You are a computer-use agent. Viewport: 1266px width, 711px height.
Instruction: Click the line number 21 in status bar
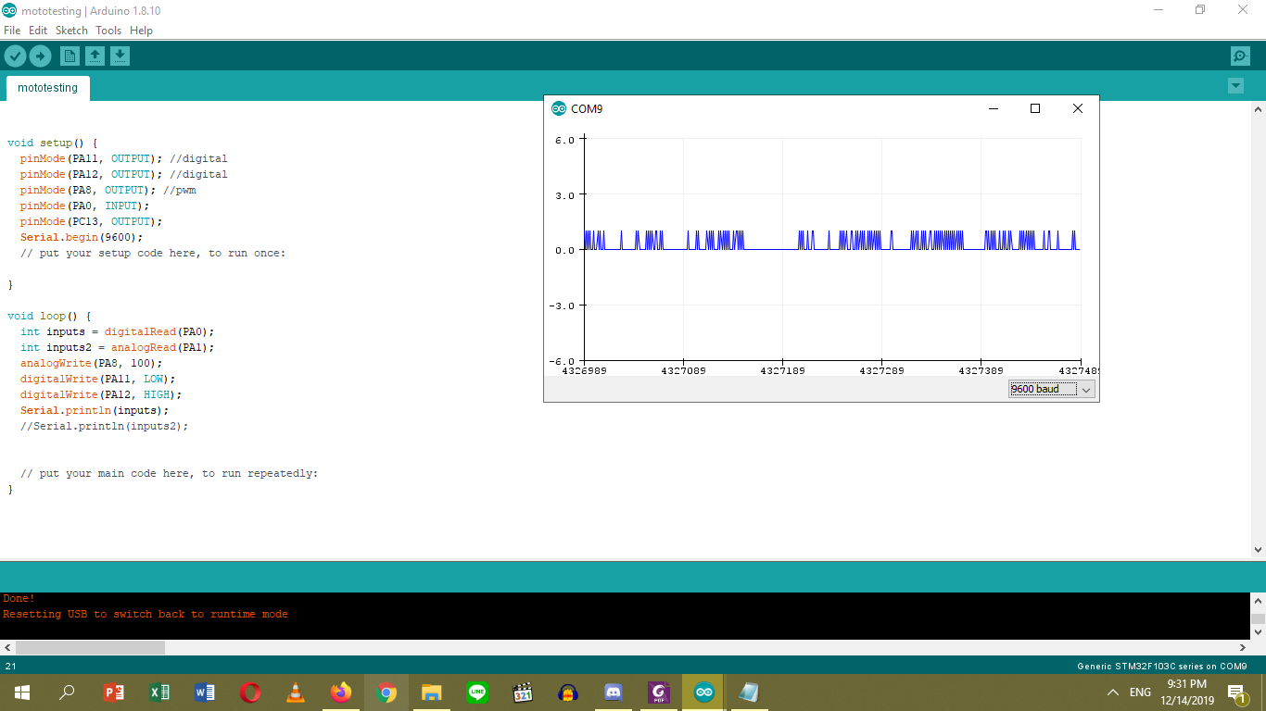[10, 667]
